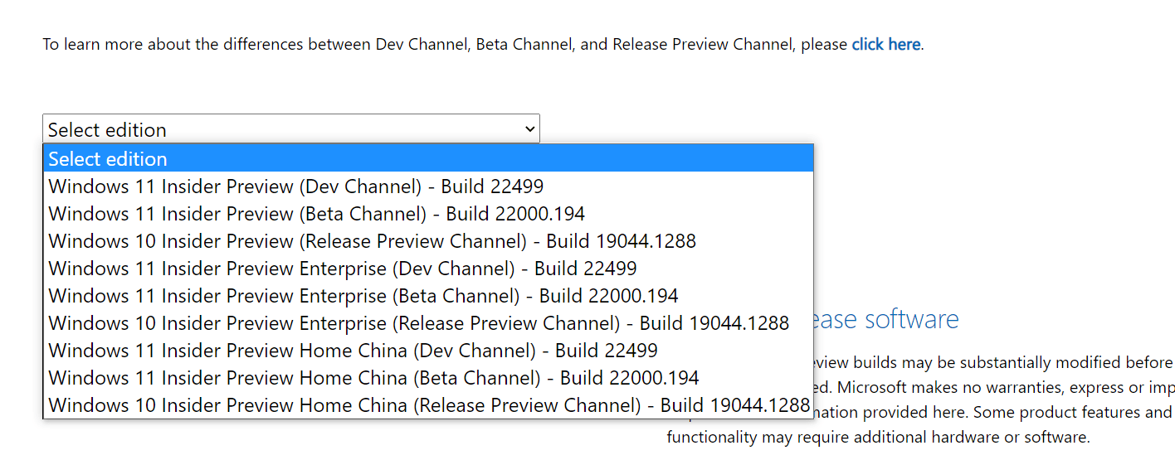Choose Windows 11 Home China (Dev Channel) option

[428, 350]
